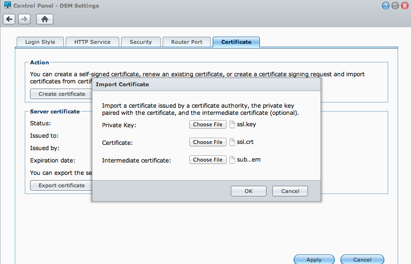Choose File for Certificate
Image resolution: width=411 pixels, height=264 pixels.
pos(208,142)
